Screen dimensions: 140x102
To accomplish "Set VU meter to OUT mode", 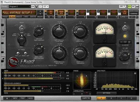I will pyautogui.click(x=125, y=42).
